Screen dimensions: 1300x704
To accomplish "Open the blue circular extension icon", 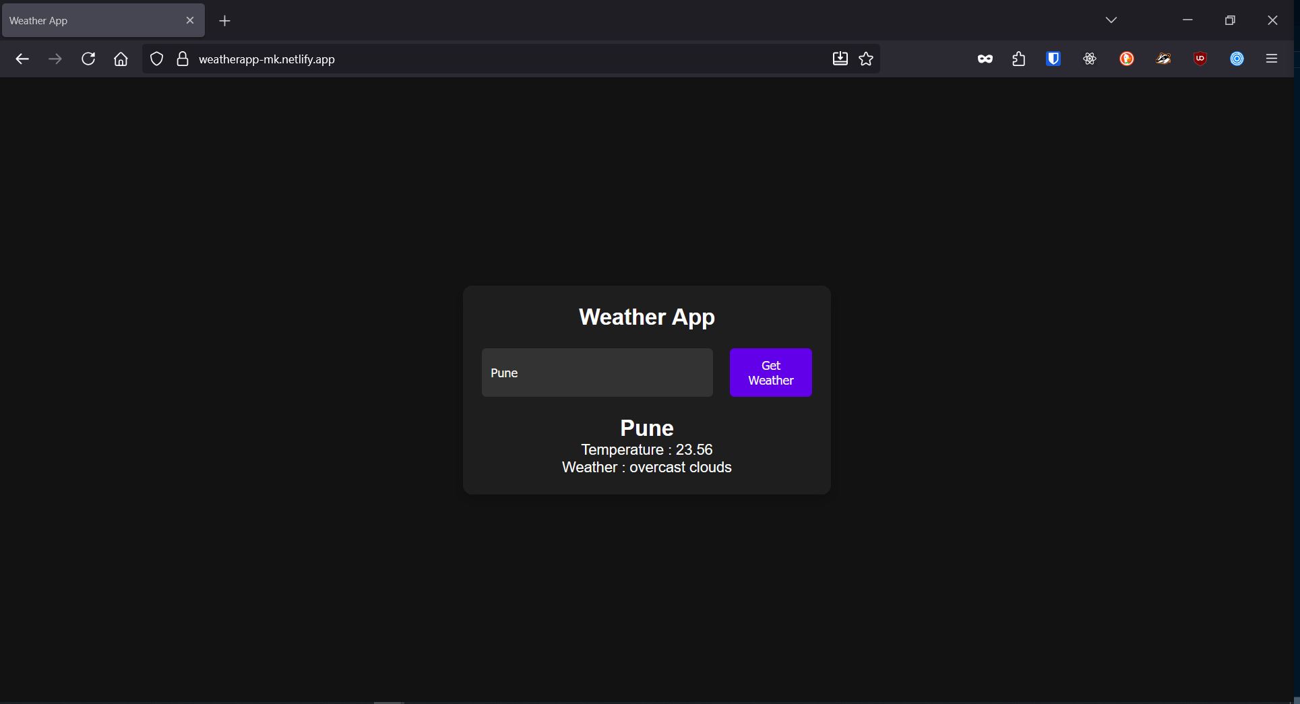I will point(1237,59).
